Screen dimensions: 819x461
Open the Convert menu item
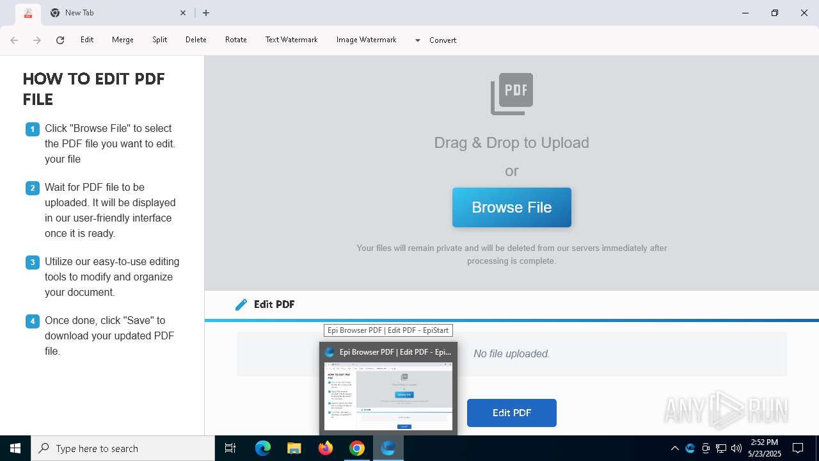point(443,40)
